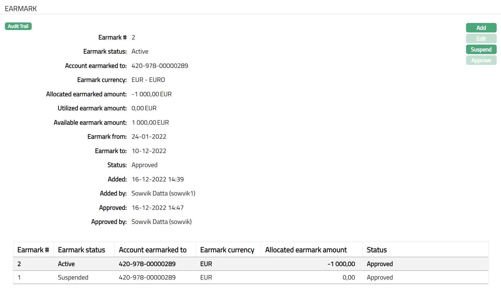Select earmark row number 2
This screenshot has width=501, height=289.
[19, 264]
